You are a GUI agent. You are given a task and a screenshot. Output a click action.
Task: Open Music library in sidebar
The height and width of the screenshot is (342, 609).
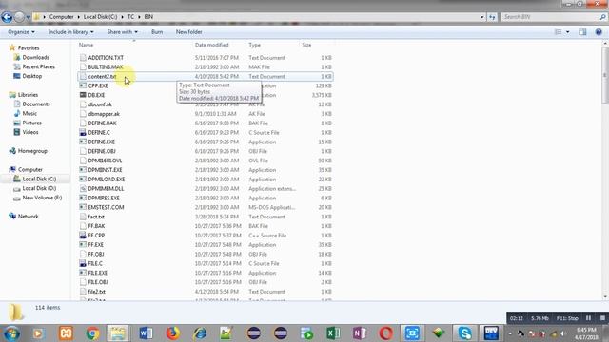pyautogui.click(x=29, y=114)
